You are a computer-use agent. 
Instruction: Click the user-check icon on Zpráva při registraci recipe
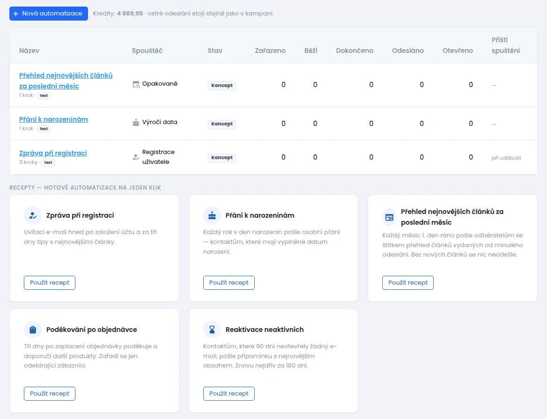tap(33, 215)
